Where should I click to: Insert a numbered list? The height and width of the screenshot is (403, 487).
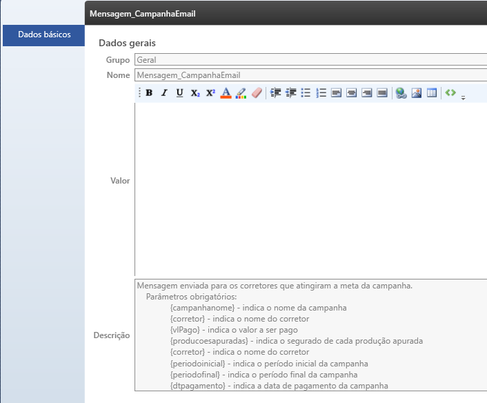coord(321,92)
